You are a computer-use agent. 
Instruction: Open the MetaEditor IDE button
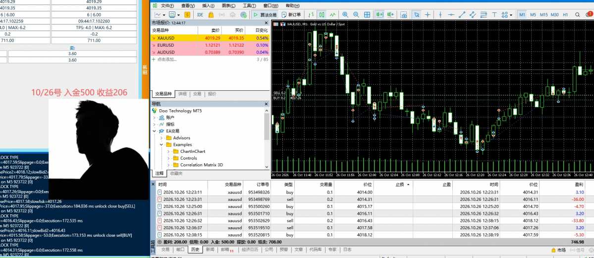(200, 14)
